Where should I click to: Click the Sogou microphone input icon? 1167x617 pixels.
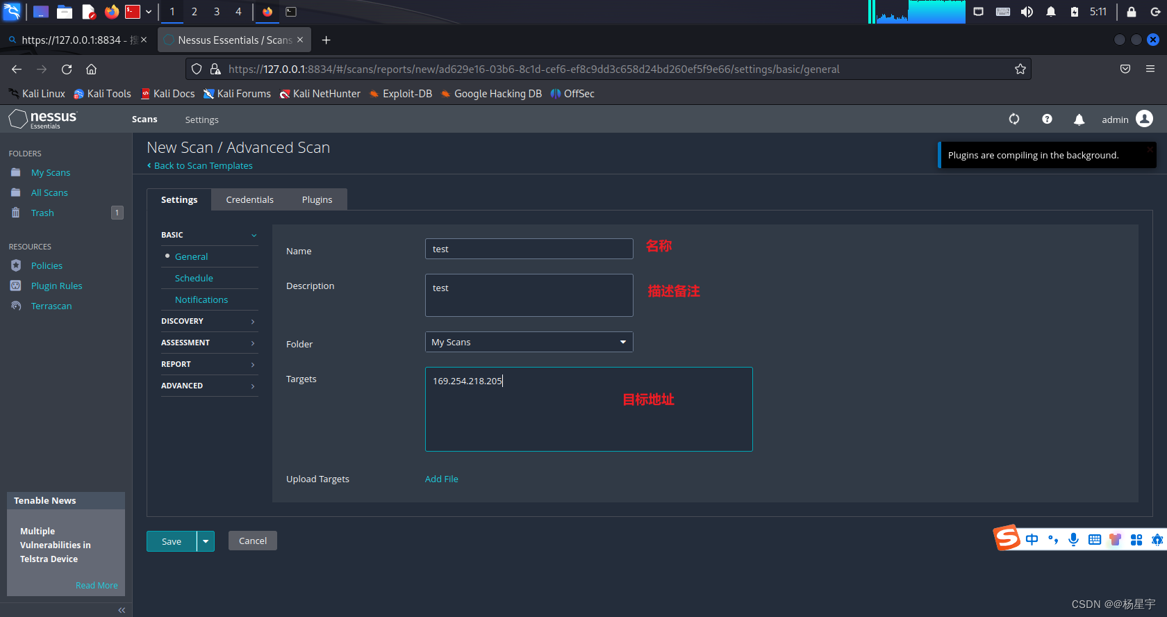tap(1074, 539)
